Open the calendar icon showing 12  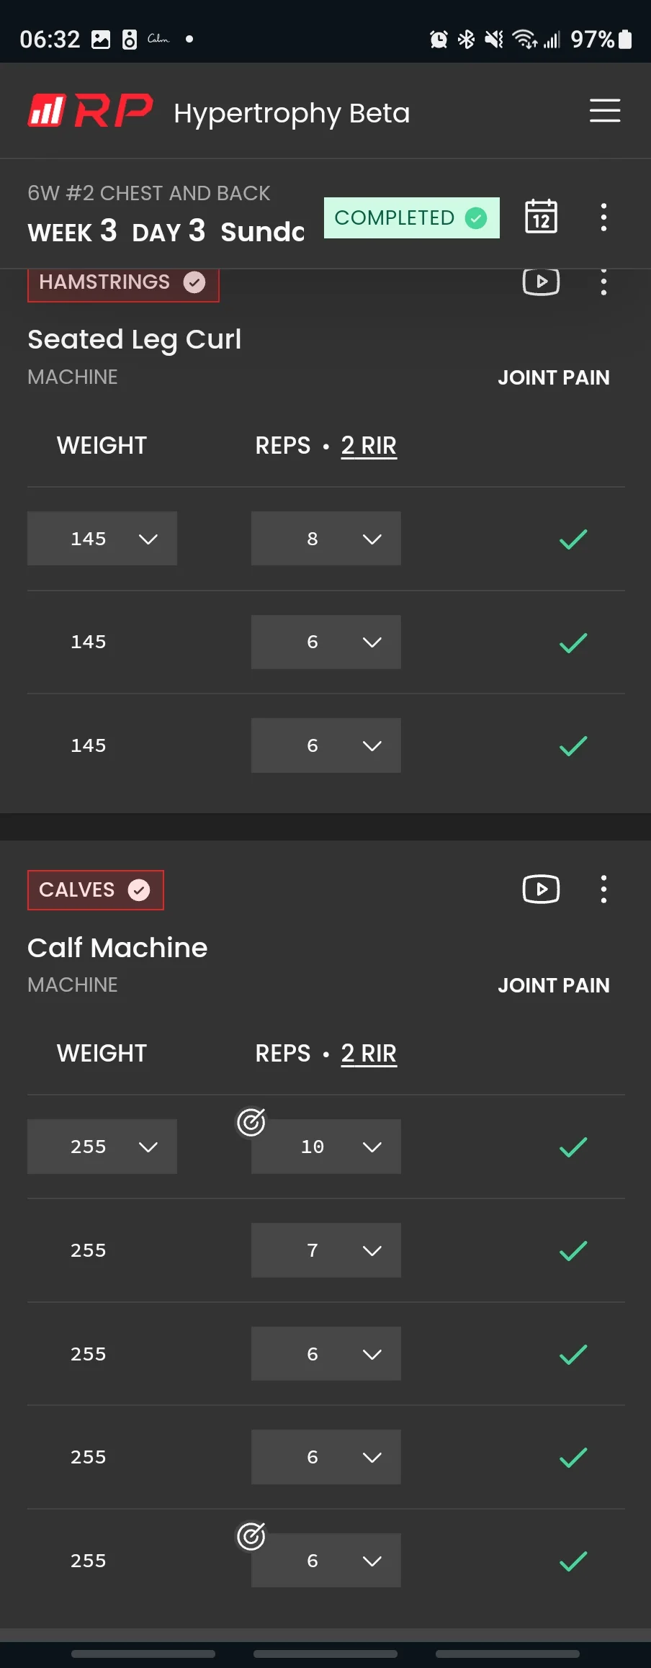(541, 217)
